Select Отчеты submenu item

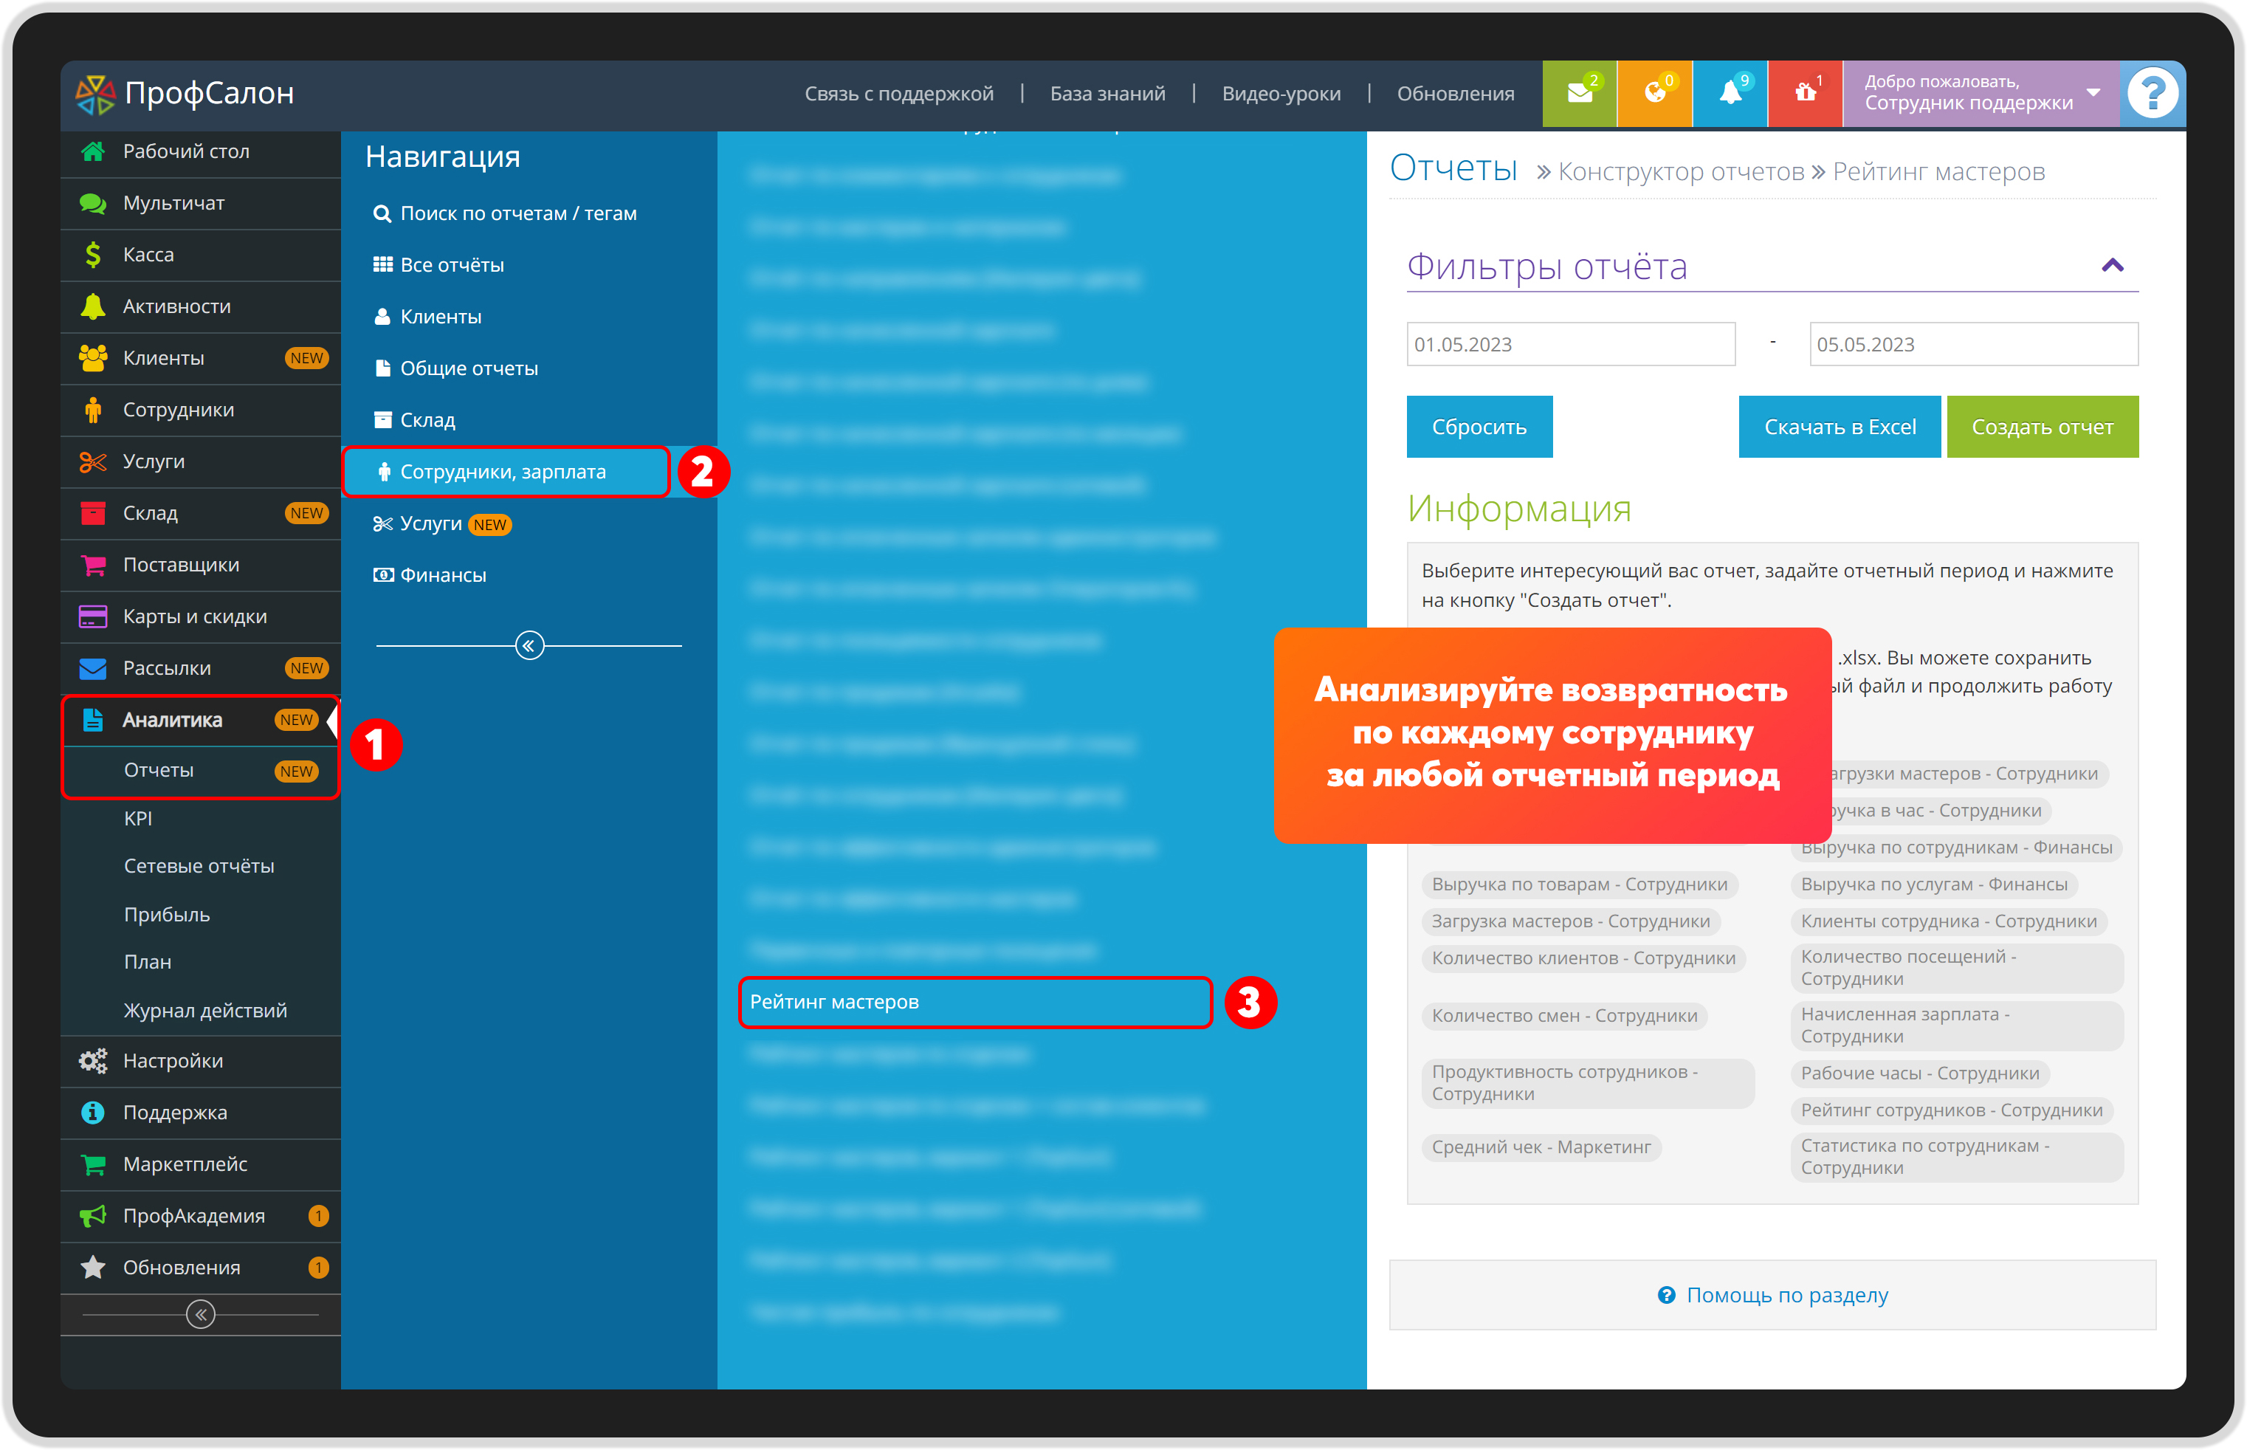[201, 771]
